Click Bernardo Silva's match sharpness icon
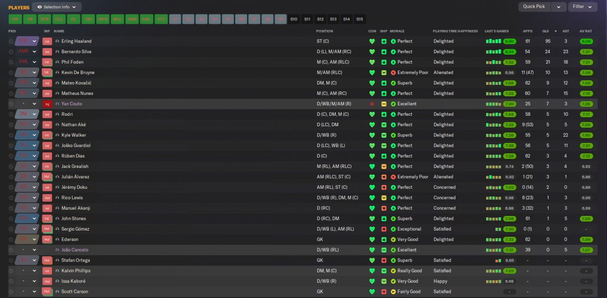Viewport: 607px width, 298px height. tap(384, 52)
